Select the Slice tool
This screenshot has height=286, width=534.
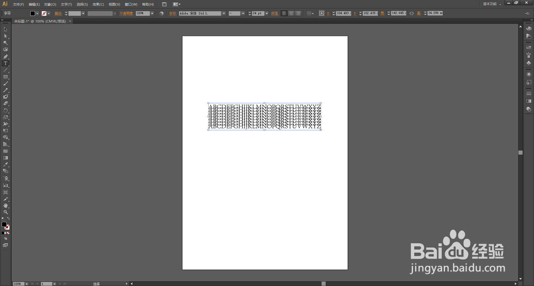pos(6,199)
